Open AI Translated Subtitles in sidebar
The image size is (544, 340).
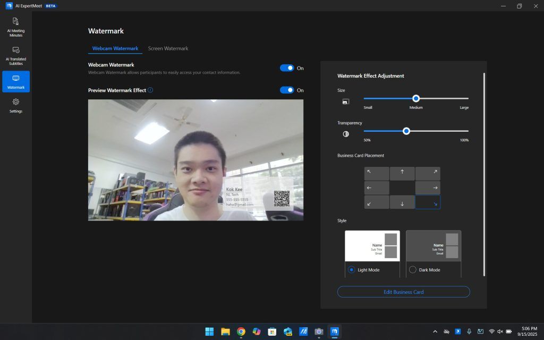pyautogui.click(x=16, y=55)
